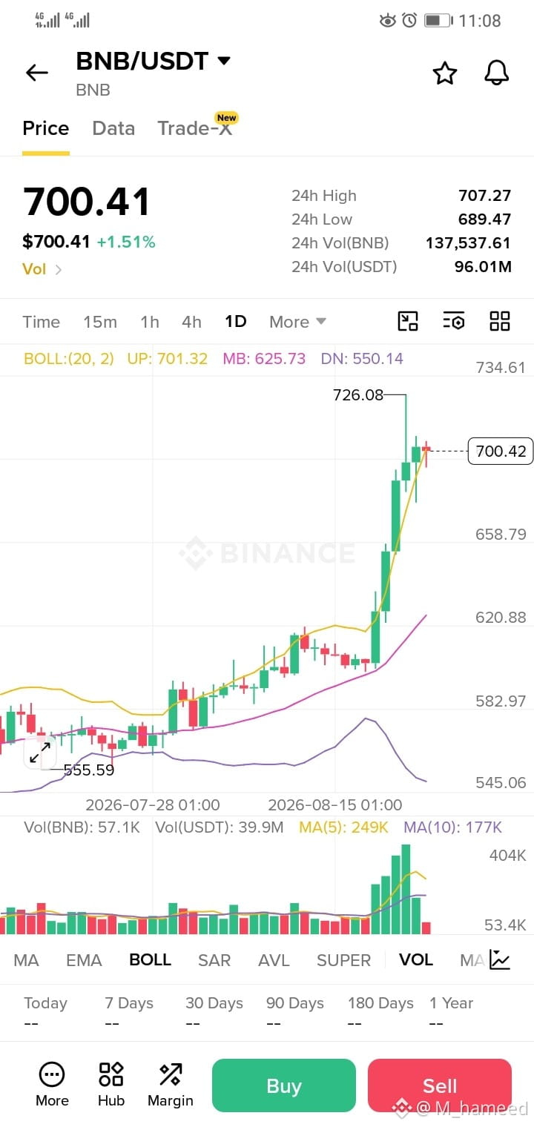
Task: Select the 1D interval
Action: click(235, 322)
